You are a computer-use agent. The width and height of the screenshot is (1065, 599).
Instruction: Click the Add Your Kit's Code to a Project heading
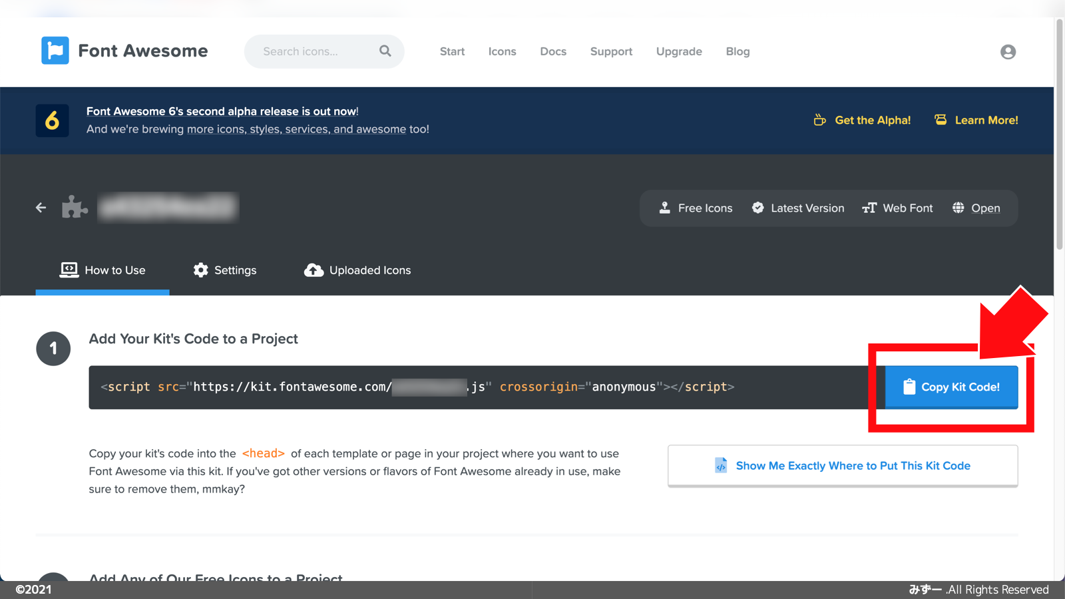194,339
